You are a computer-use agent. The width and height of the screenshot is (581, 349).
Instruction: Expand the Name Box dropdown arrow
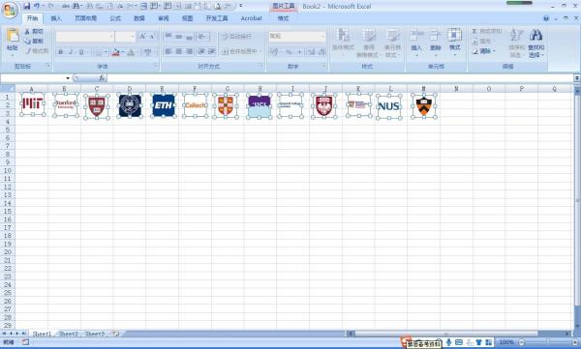click(x=68, y=78)
